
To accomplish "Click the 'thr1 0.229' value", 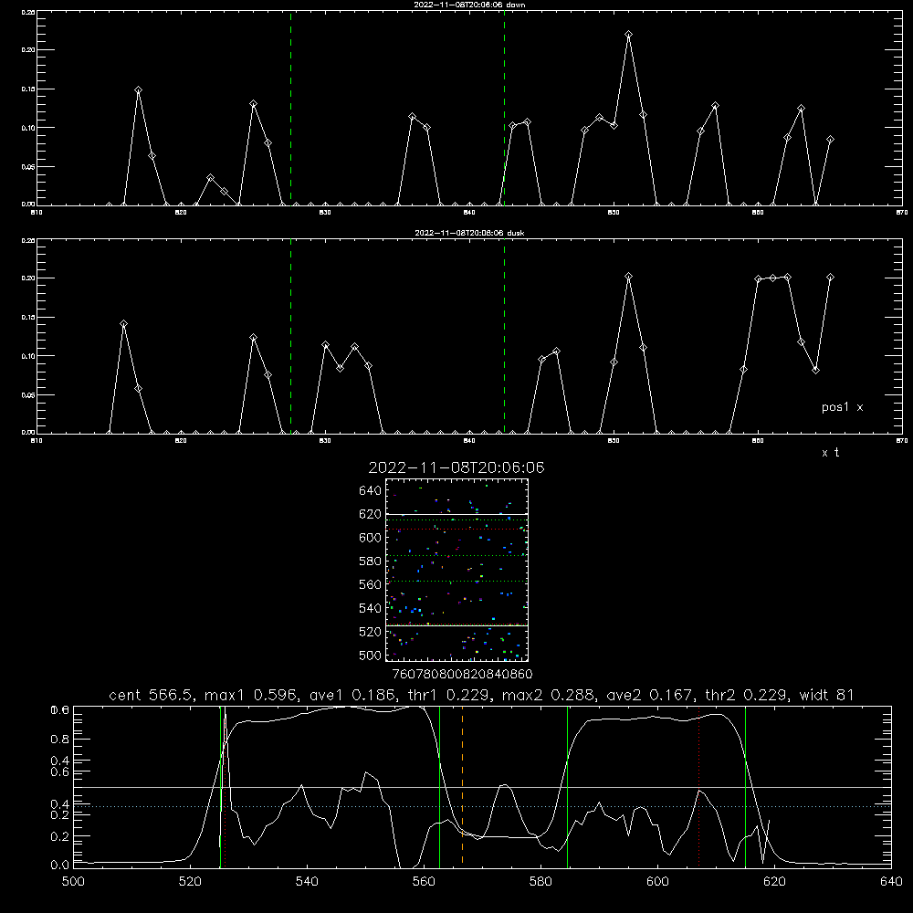I will pyautogui.click(x=449, y=695).
